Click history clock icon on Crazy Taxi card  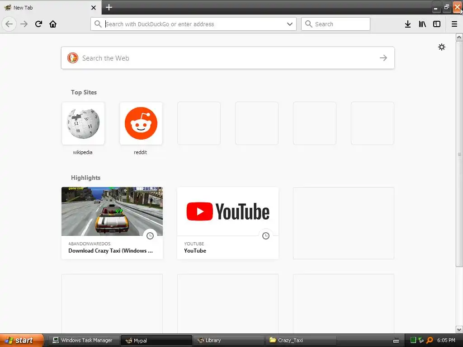[150, 236]
